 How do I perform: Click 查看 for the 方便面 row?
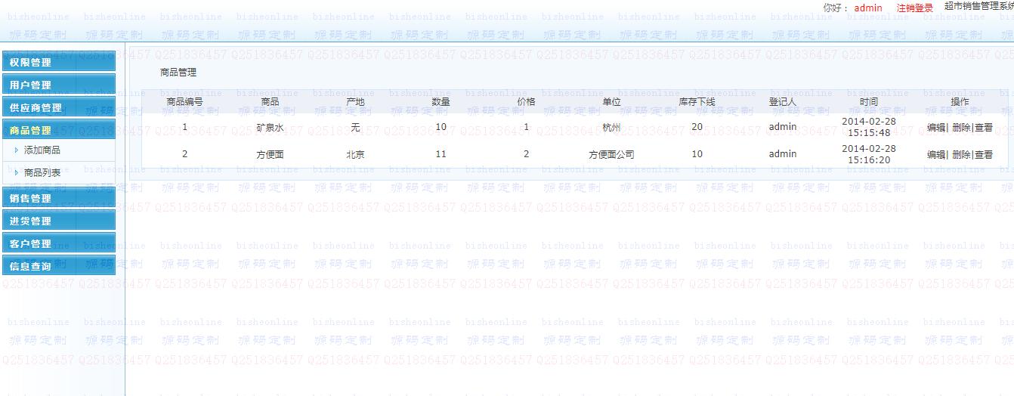(984, 155)
